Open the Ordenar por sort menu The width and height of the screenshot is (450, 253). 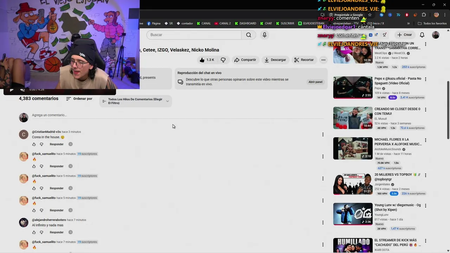[x=79, y=99]
